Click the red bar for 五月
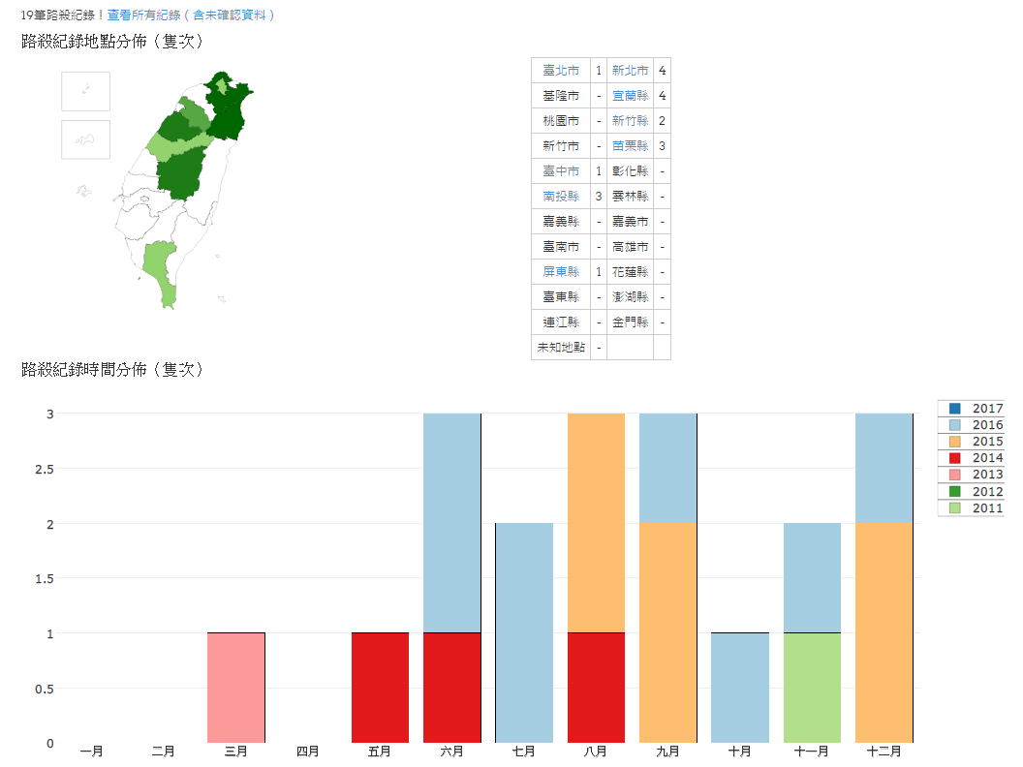The width and height of the screenshot is (1023, 767). tap(380, 688)
